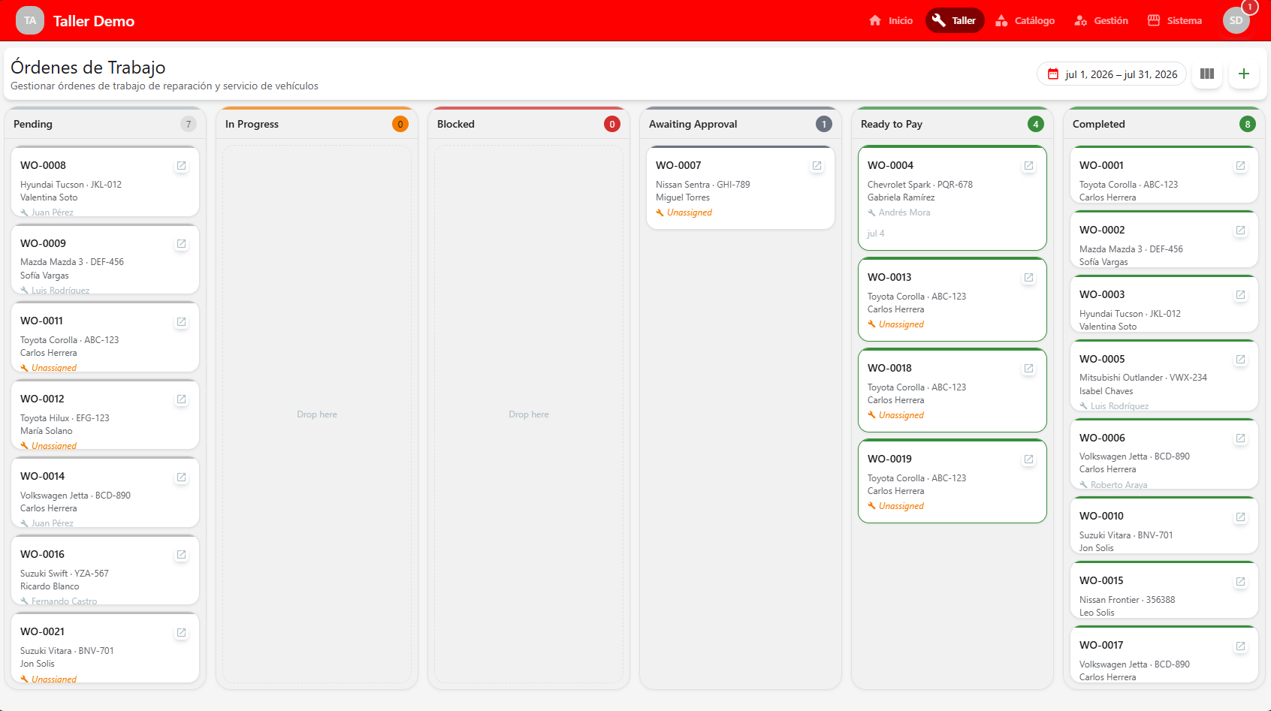Viewport: 1271px width, 711px height.
Task: Go to Inicio in the top navigation
Action: click(891, 20)
